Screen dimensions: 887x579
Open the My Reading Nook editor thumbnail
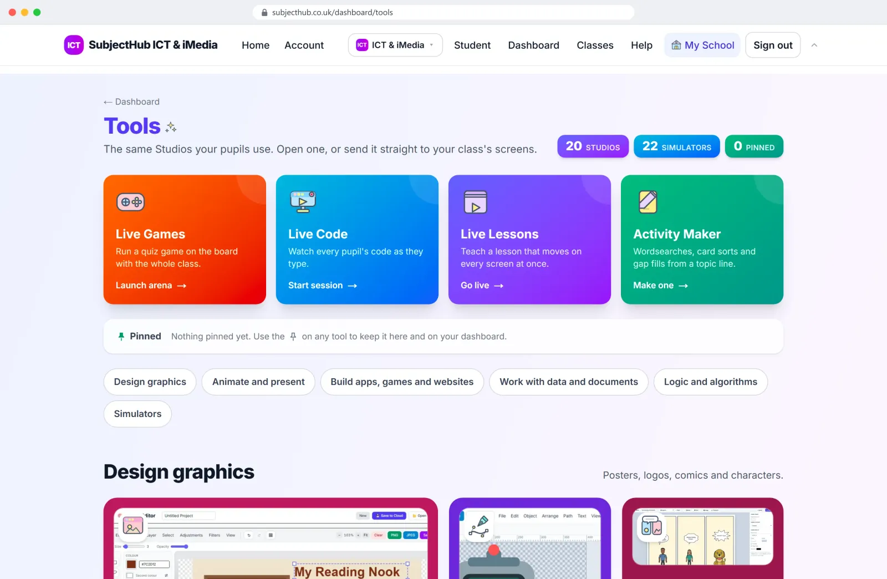point(271,538)
